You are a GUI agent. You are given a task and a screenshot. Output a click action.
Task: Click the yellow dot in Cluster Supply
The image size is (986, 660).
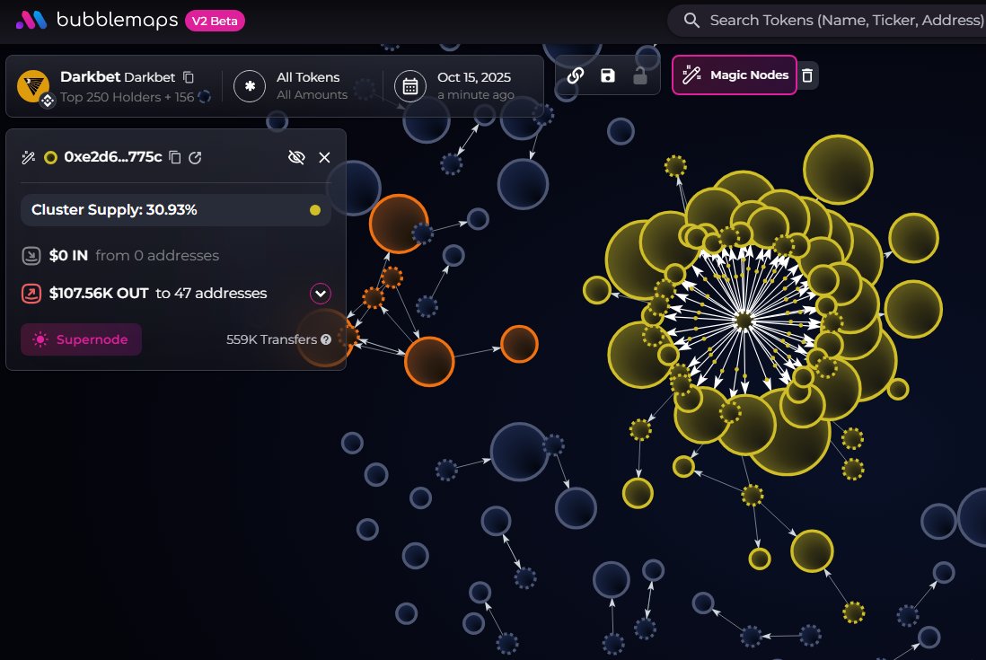314,210
